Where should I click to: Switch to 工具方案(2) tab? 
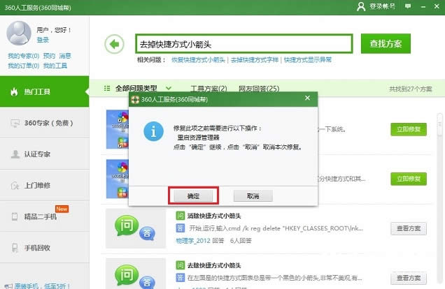(x=209, y=89)
